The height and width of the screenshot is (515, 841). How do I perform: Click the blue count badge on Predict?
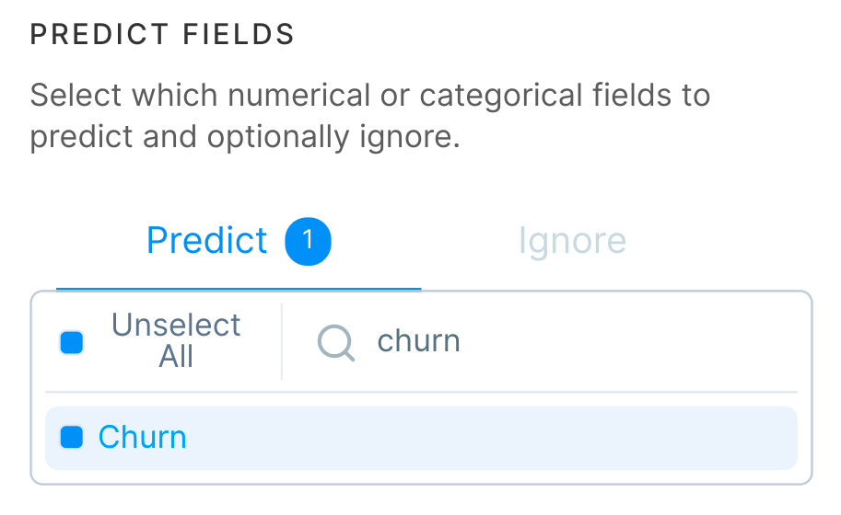(x=308, y=241)
